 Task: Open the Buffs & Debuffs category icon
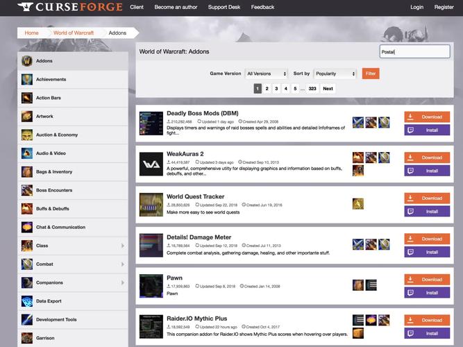[x=27, y=209]
